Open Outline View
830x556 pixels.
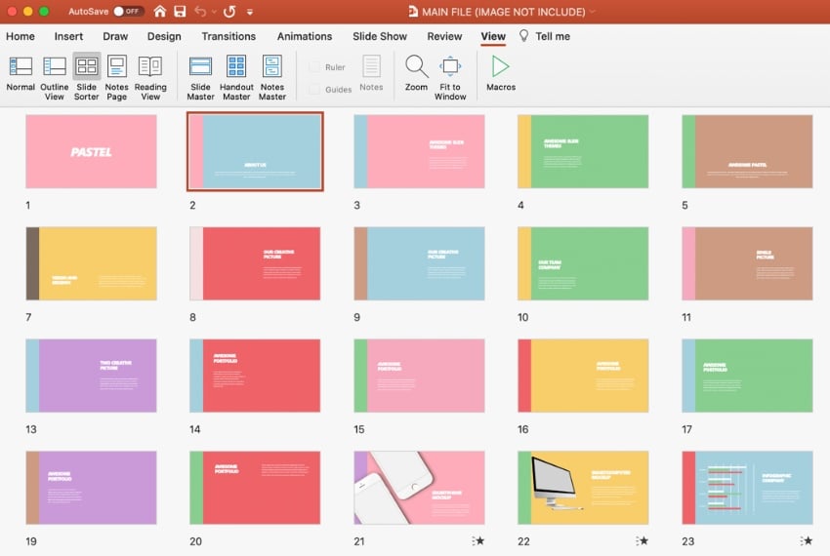[54, 76]
